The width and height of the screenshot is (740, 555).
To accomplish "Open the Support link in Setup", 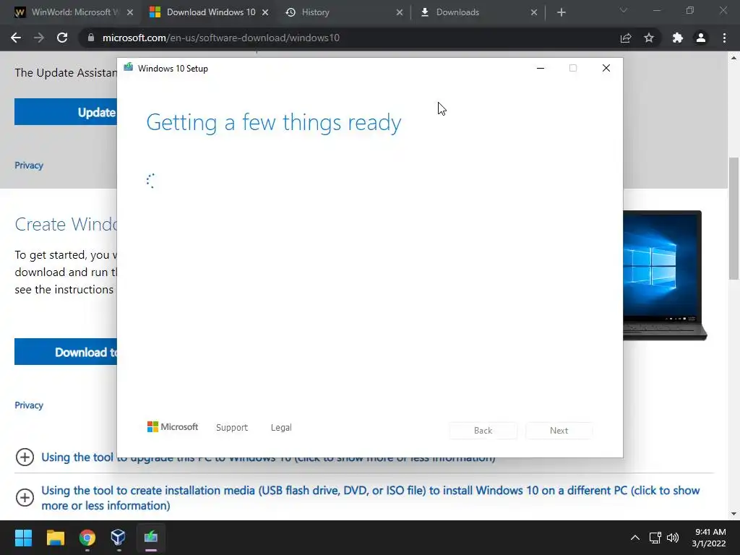I will (x=232, y=428).
